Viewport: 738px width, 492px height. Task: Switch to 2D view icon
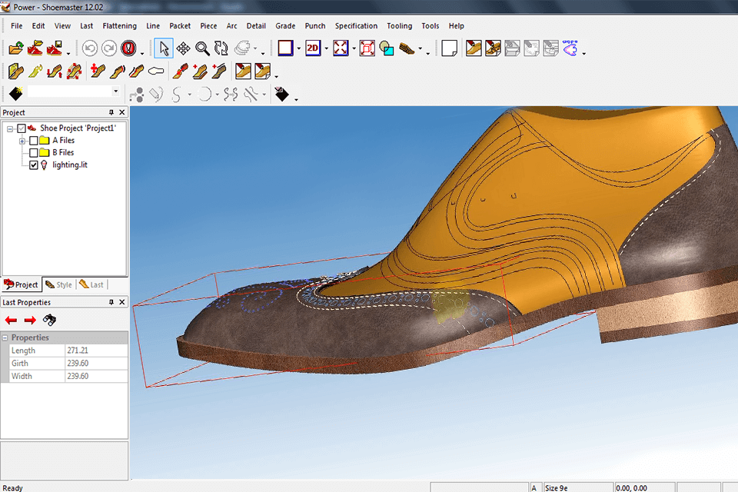coord(313,48)
